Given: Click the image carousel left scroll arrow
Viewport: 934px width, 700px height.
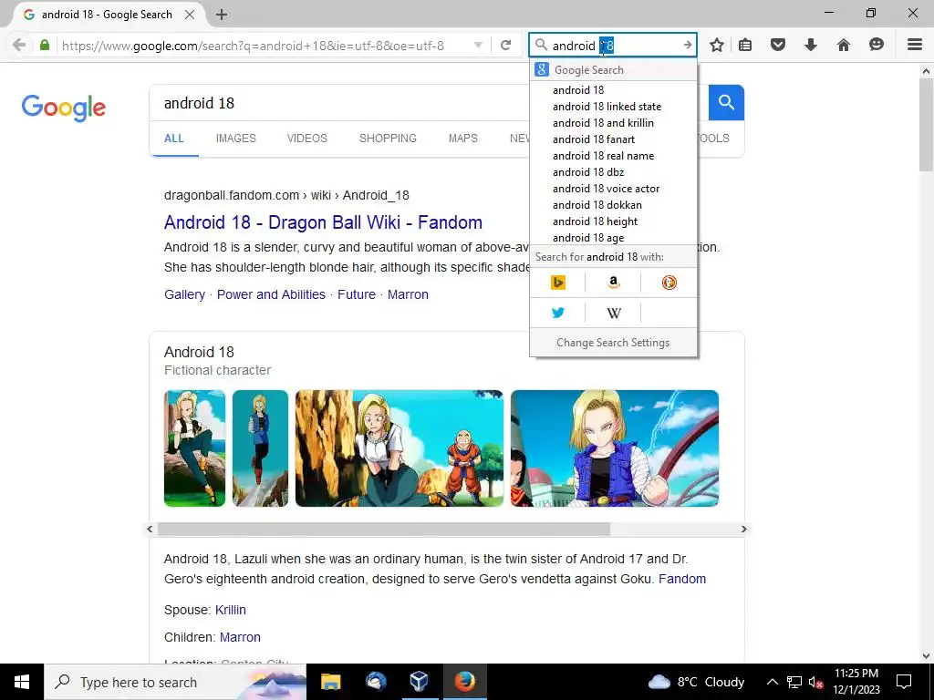Looking at the screenshot, I should coord(150,530).
